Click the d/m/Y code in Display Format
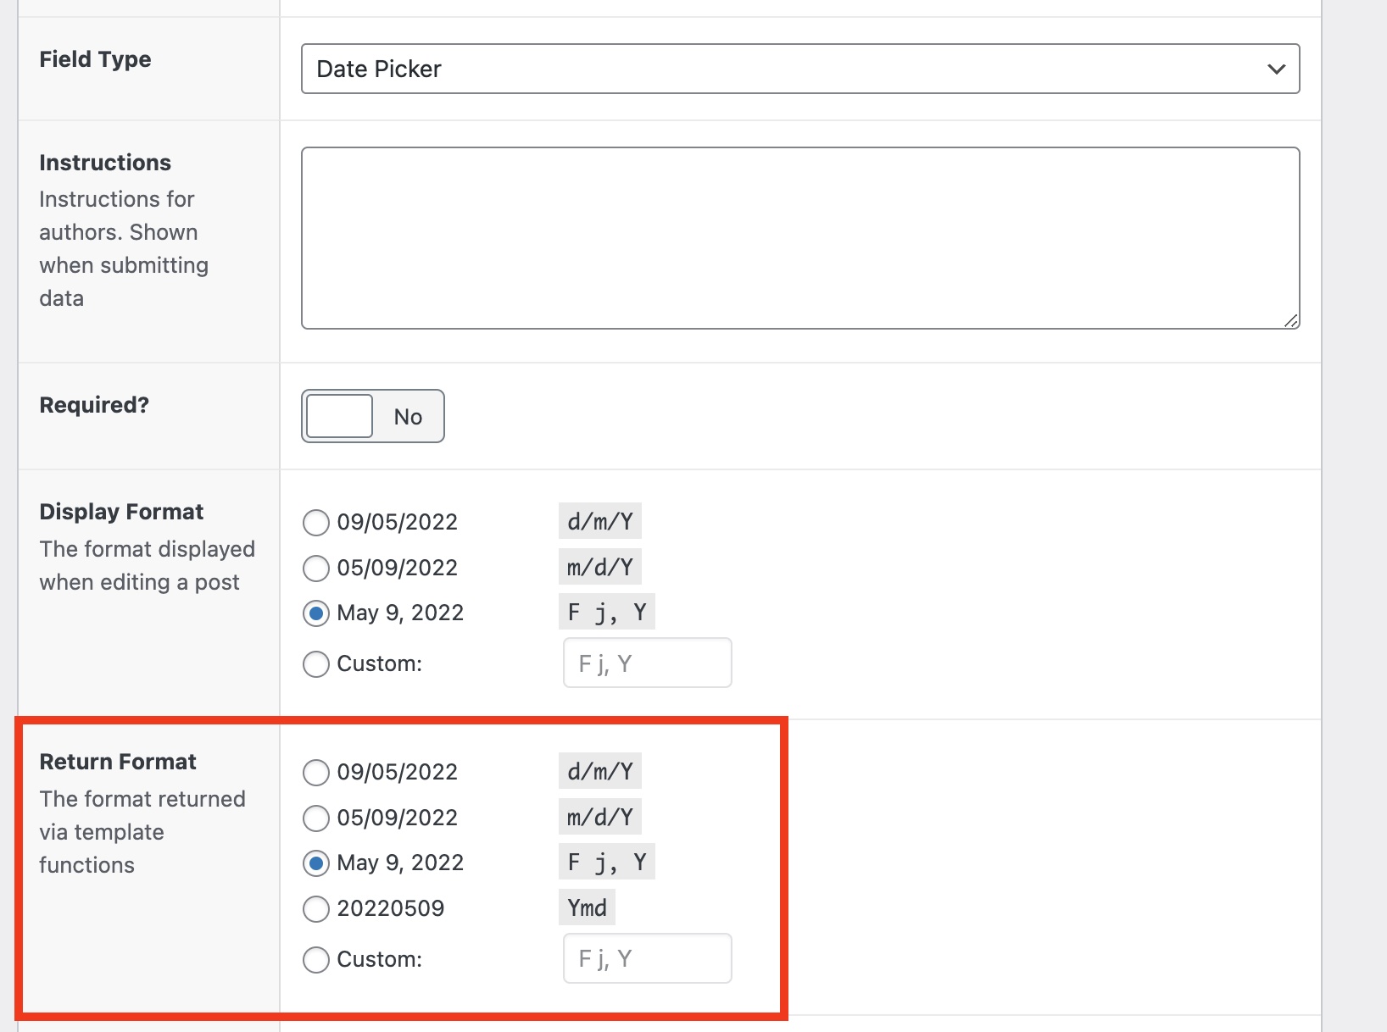1387x1032 pixels. click(600, 521)
